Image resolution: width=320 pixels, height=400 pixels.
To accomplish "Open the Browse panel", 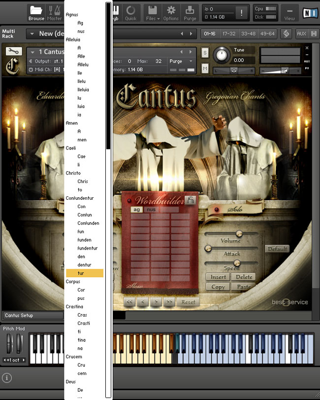I will [x=36, y=12].
